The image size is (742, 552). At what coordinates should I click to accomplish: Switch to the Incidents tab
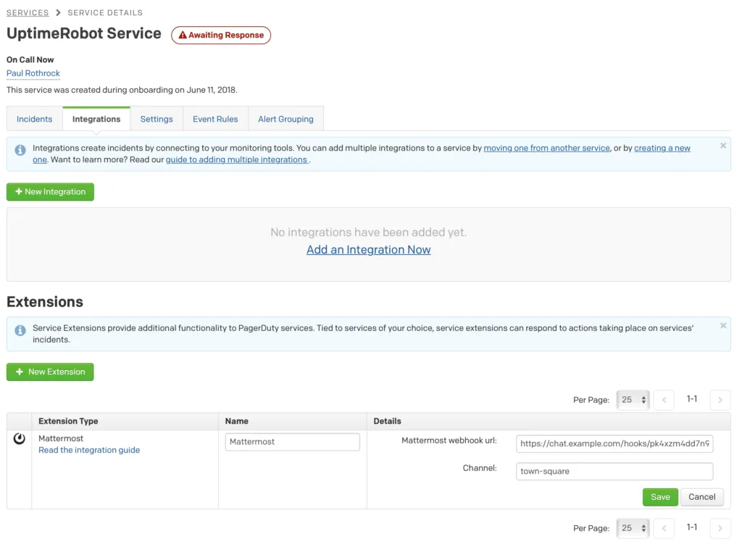coord(35,120)
